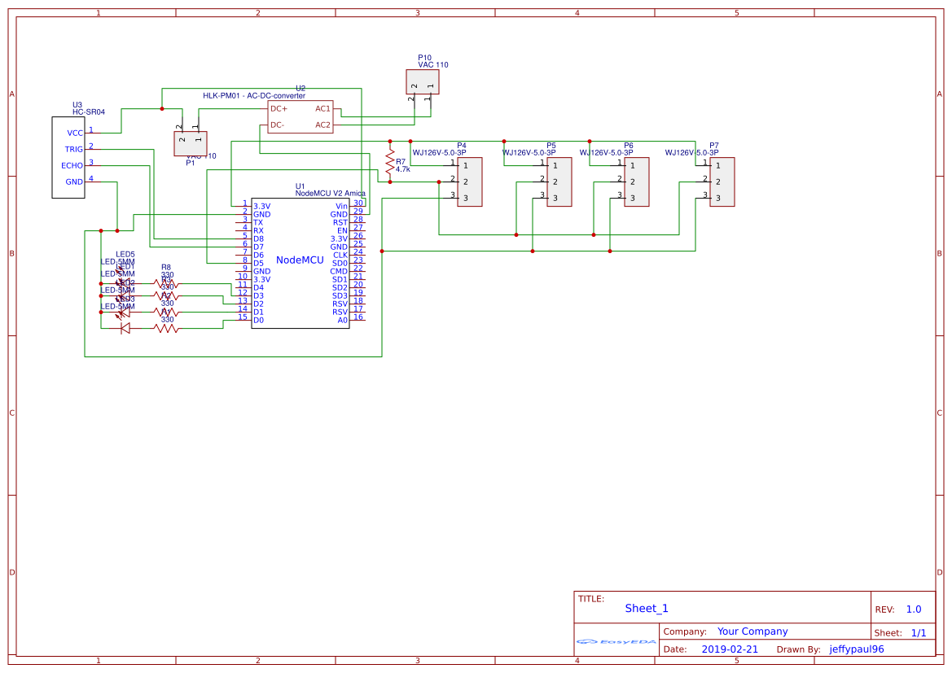Click the D6 pin label on NodeMCU
952x673 pixels.
coord(258,256)
